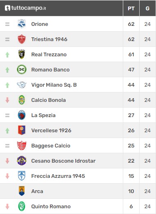Click the Orione team crest
Viewport: 156px width, 214px height.
tap(22, 24)
